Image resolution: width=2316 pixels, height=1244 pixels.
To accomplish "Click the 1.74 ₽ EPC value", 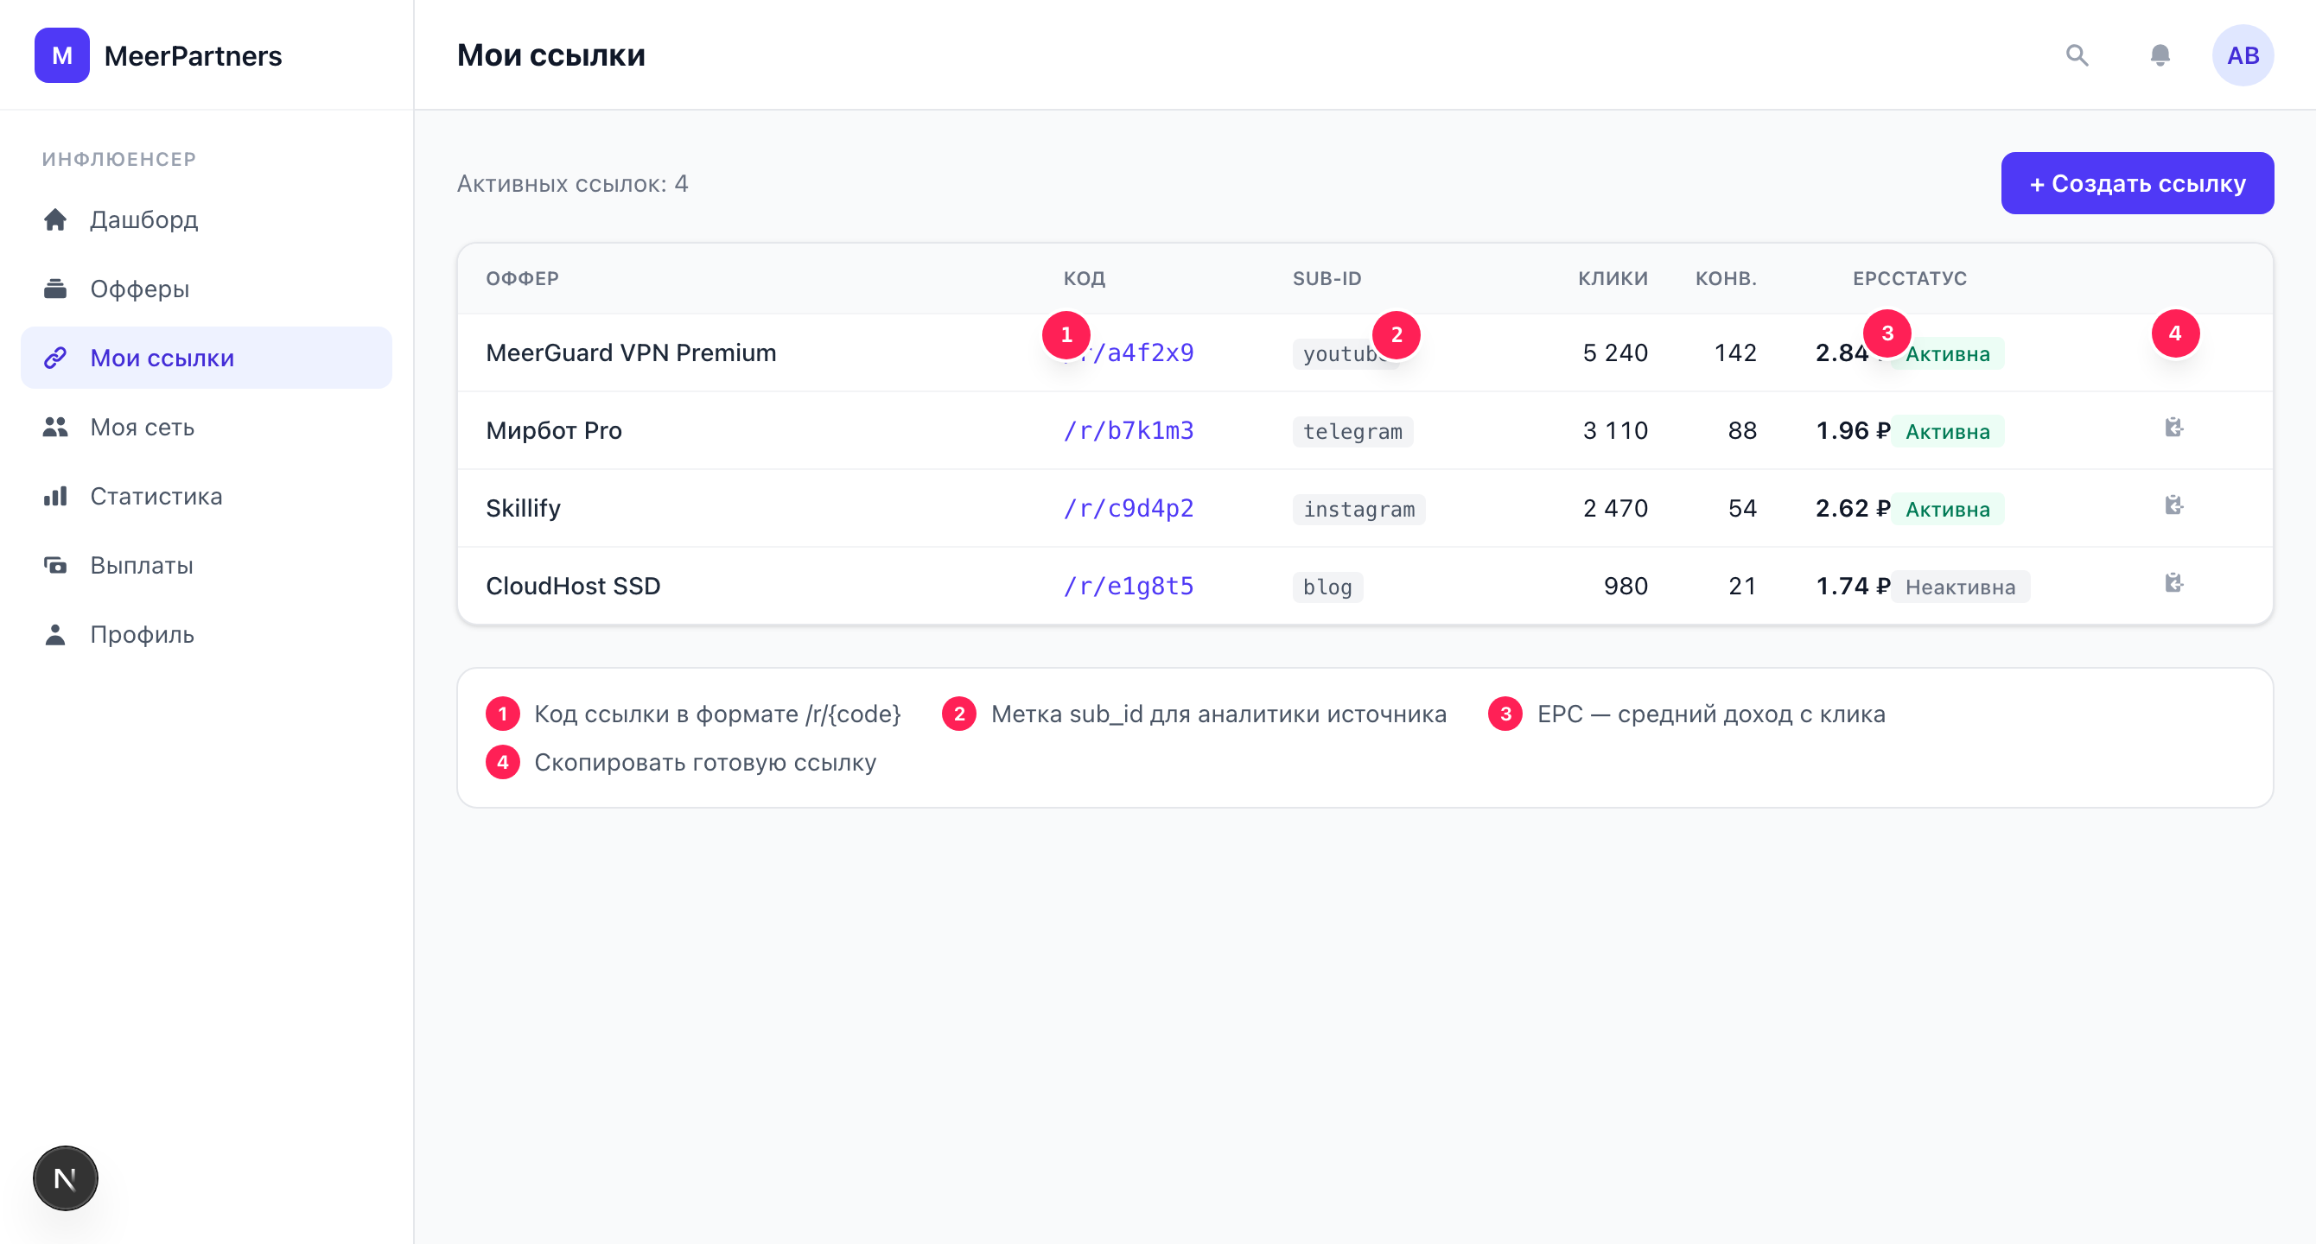I will [1853, 586].
